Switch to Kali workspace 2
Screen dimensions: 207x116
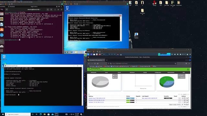pyautogui.click(x=109, y=54)
